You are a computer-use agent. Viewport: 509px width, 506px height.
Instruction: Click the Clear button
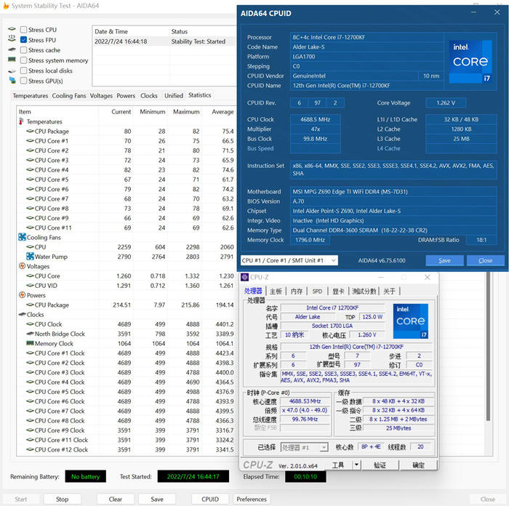click(x=115, y=499)
